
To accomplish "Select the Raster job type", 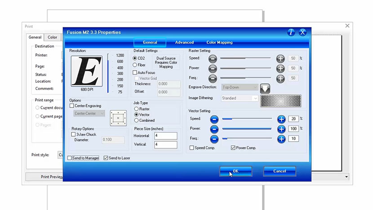I will (136, 109).
